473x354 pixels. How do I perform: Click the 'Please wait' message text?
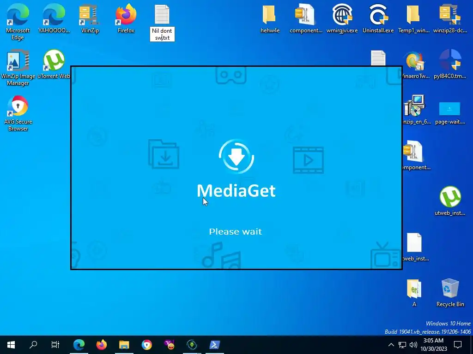coord(236,231)
